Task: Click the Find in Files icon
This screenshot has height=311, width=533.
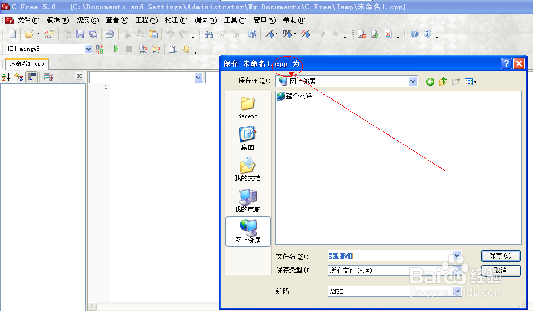Action: (x=252, y=34)
